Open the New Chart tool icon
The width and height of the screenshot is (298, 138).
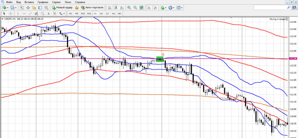pyautogui.click(x=4, y=8)
